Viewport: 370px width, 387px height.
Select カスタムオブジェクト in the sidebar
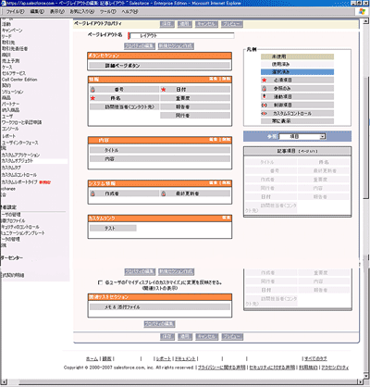click(18, 161)
